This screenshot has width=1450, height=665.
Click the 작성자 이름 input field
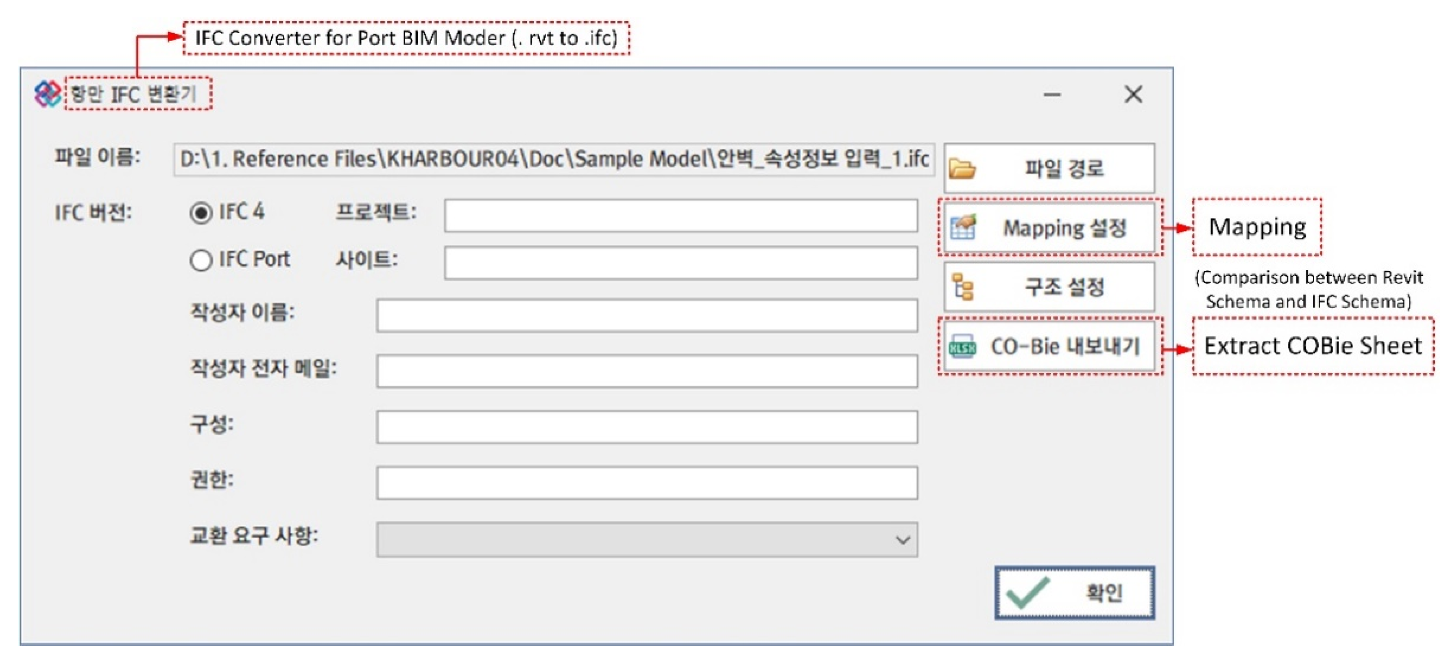(647, 315)
